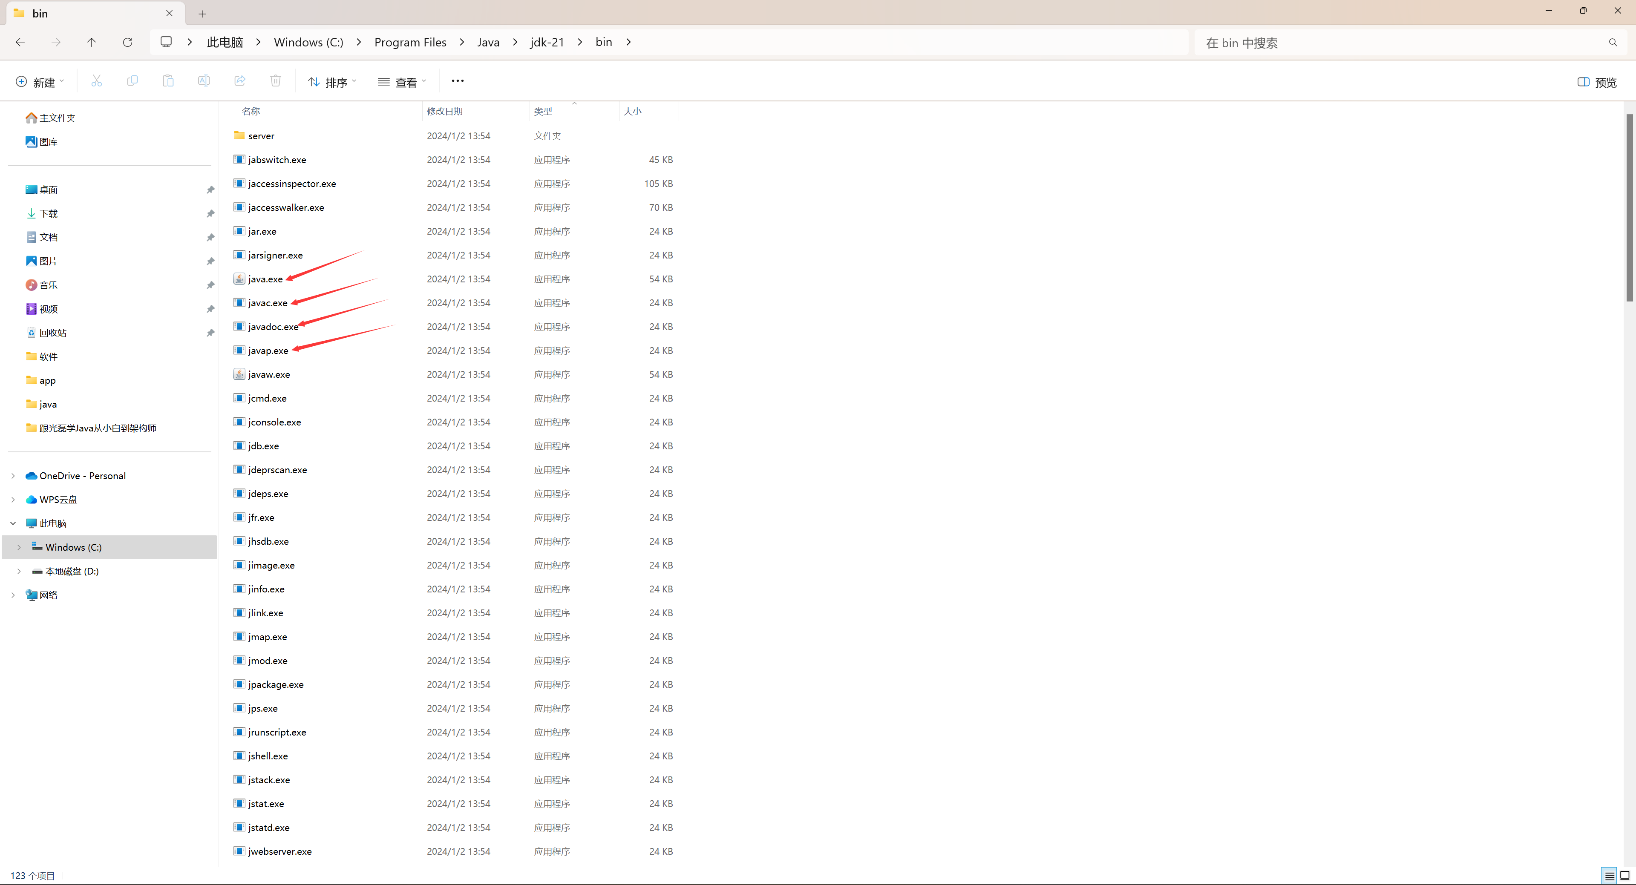Image resolution: width=1636 pixels, height=885 pixels.
Task: Click the Delete trash icon
Action: pyautogui.click(x=276, y=81)
